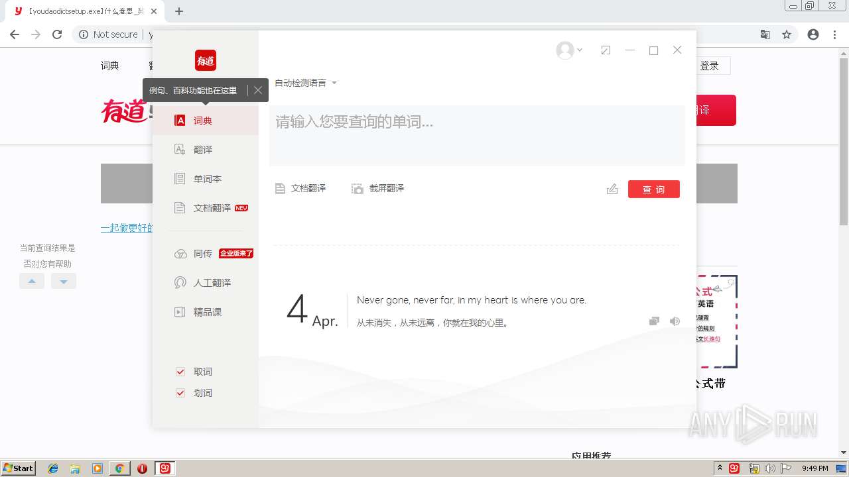This screenshot has width=849, height=477.
Task: Open the 单词本 wordbook section
Action: pyautogui.click(x=206, y=179)
